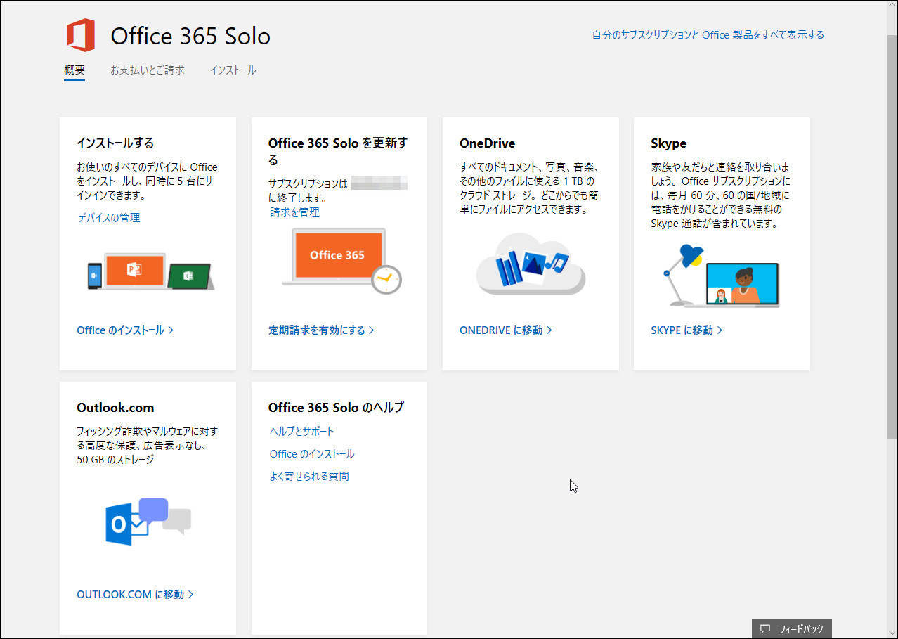Click SKYPE に移動 link
The width and height of the screenshot is (898, 639).
[686, 330]
